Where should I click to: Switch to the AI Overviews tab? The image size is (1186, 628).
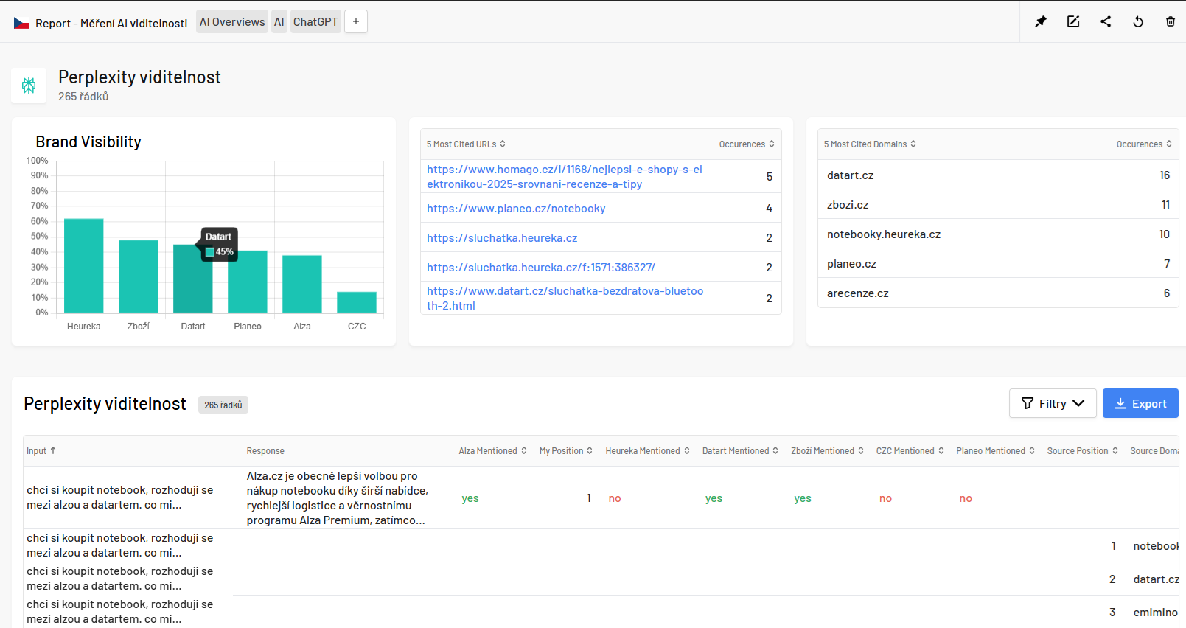point(231,22)
